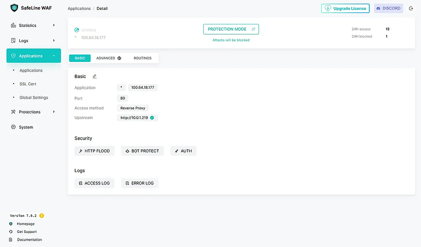Click the Protections shield icon in sidebar
The width and height of the screenshot is (421, 247).
[x=13, y=112]
